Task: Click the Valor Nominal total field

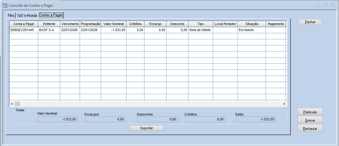Action: (57, 119)
